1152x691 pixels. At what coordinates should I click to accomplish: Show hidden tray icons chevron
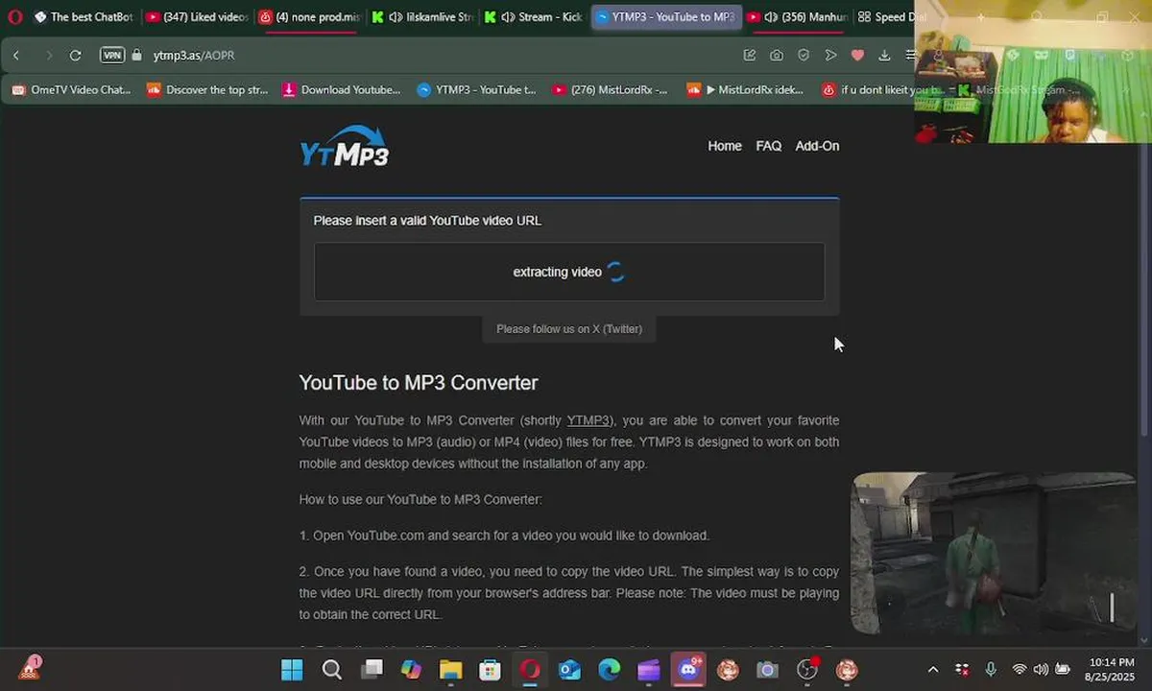(932, 669)
